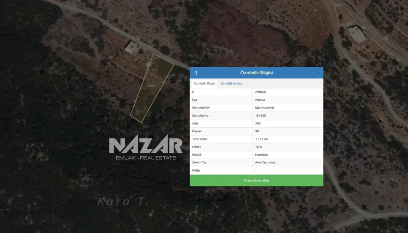Switch to the Bina/BB Listesi tab
This screenshot has width=408, height=233.
231,84
